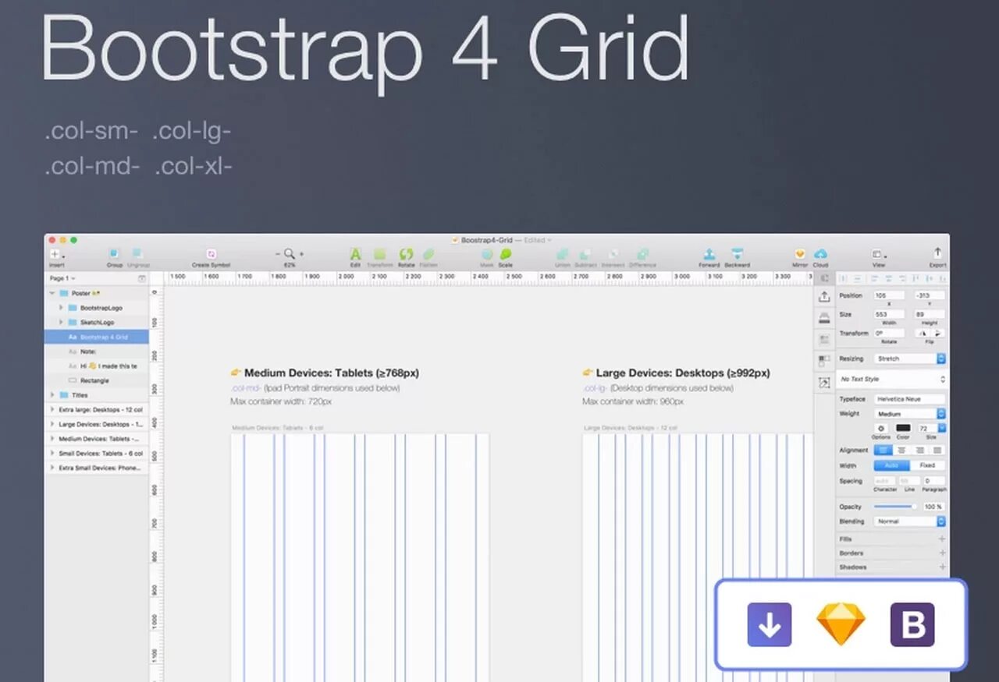Click the text Options gear button
This screenshot has width=999, height=682.
click(x=881, y=428)
